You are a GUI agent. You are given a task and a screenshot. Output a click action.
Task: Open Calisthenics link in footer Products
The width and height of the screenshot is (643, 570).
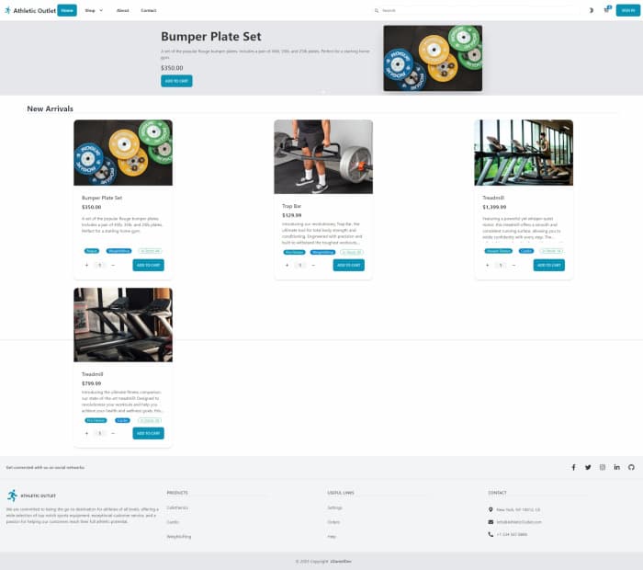[x=177, y=508]
